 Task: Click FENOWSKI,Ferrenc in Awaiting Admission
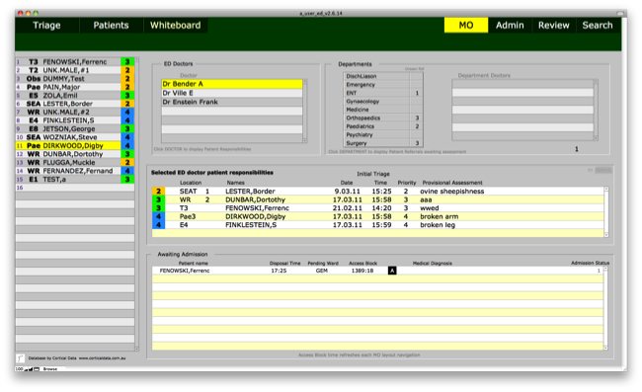(185, 271)
